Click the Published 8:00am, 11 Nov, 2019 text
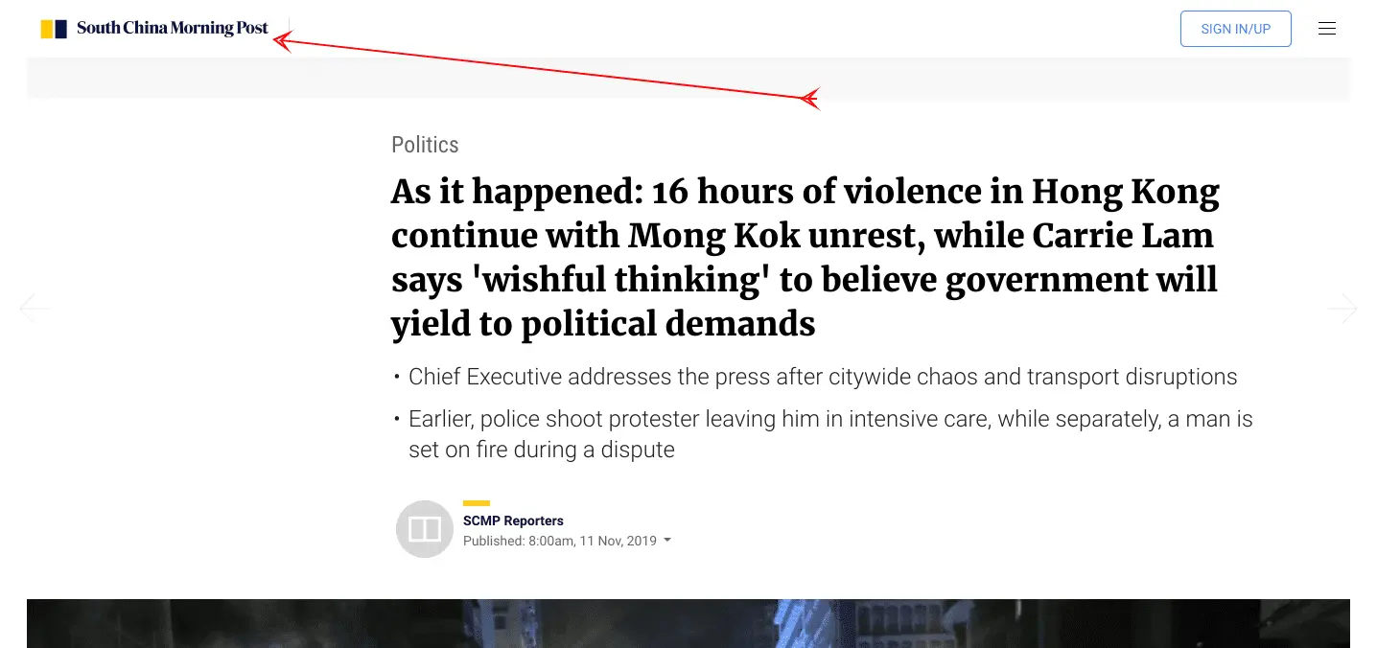This screenshot has height=648, width=1377. click(x=560, y=541)
